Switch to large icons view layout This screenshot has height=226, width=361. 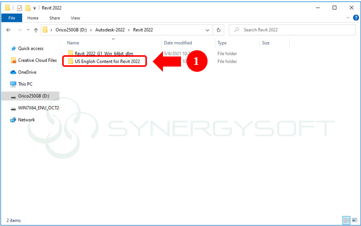[x=354, y=220]
